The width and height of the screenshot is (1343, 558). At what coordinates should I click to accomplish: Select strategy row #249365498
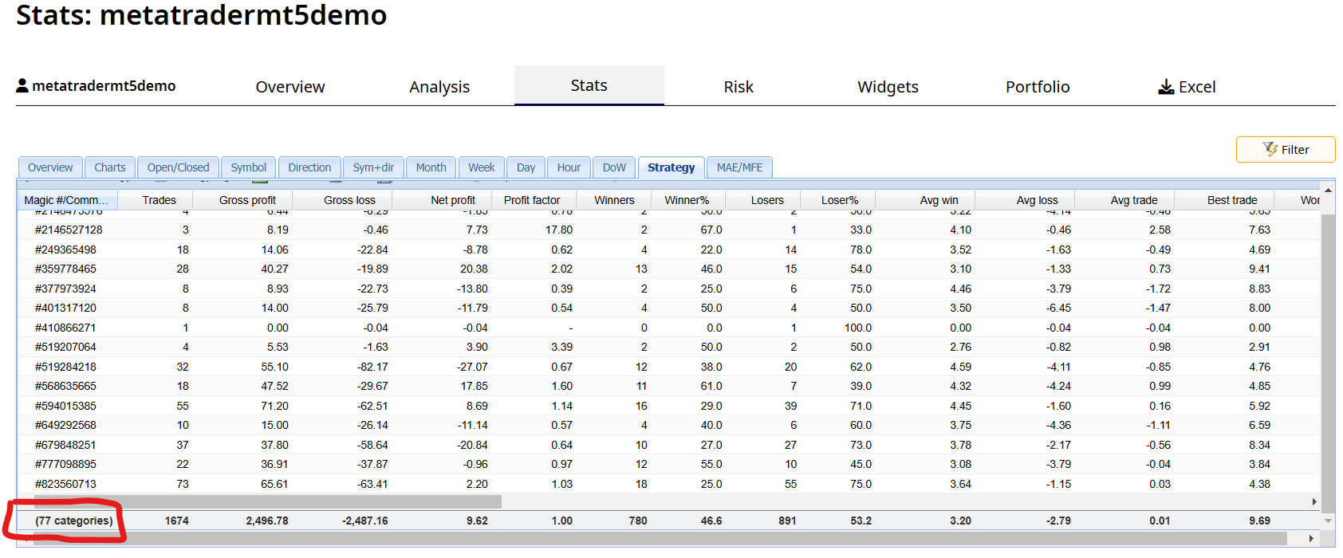pos(669,250)
